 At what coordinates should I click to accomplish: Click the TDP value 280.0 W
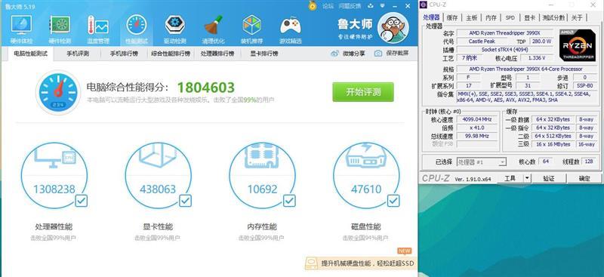coord(541,42)
